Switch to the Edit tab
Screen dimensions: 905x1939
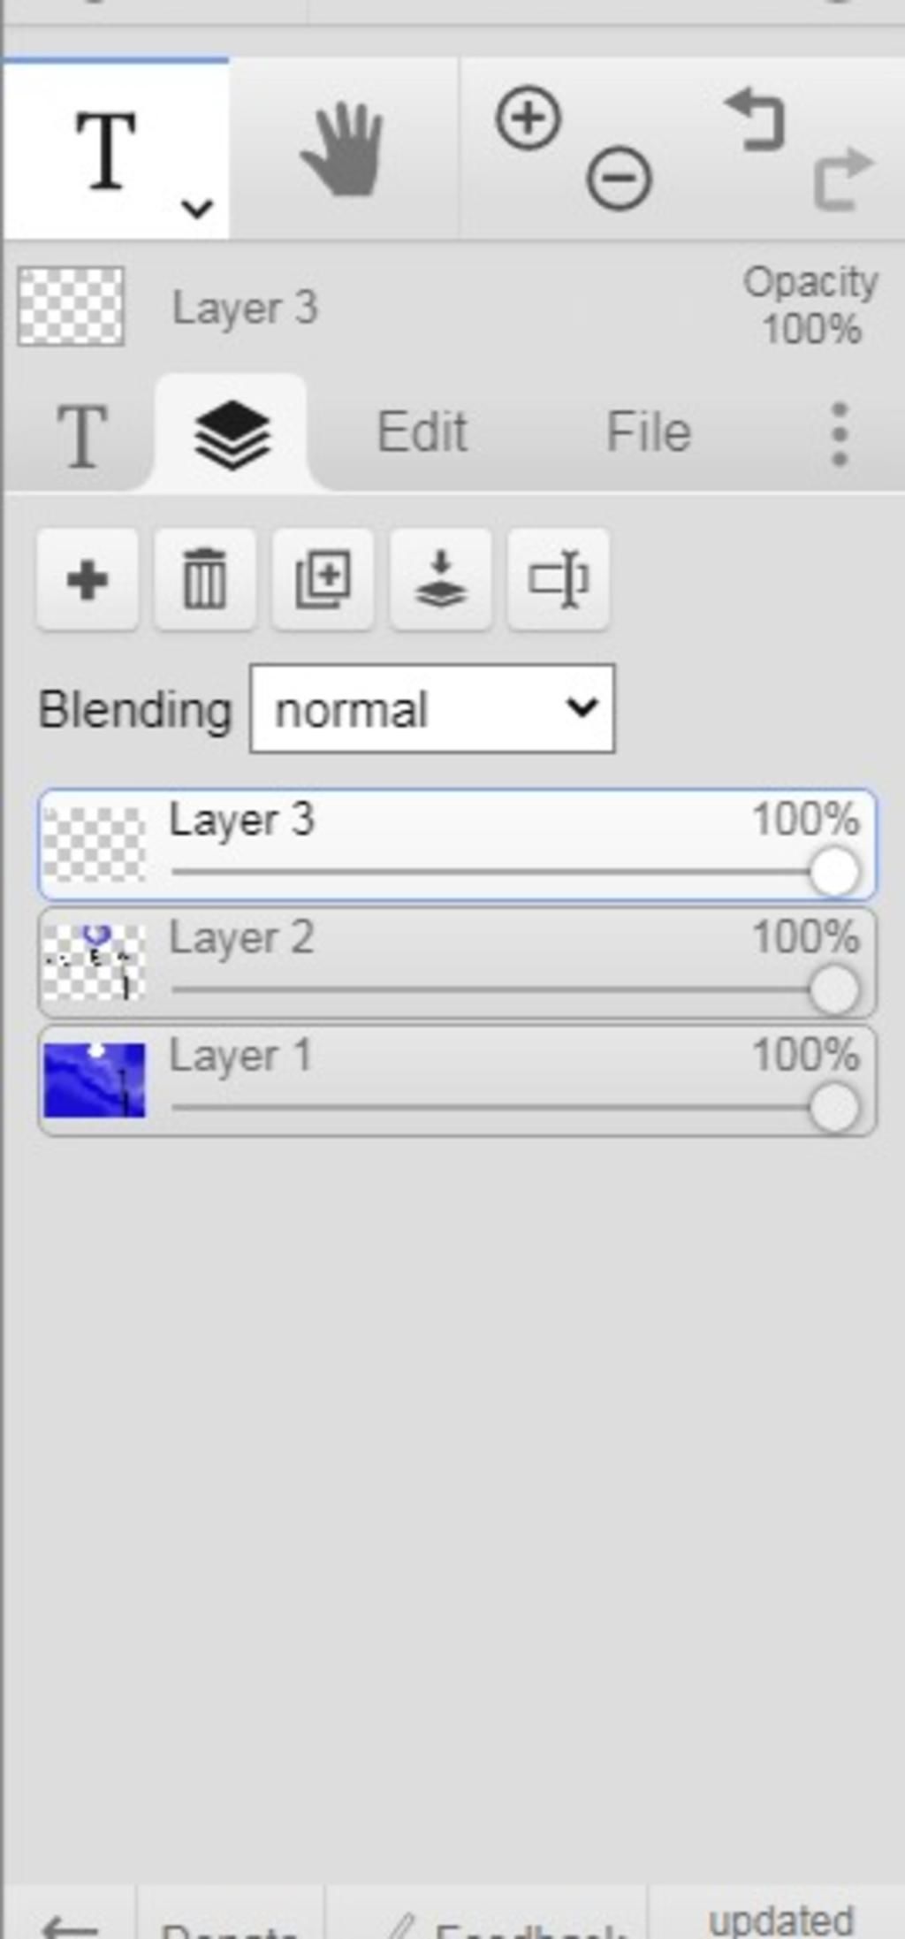click(x=422, y=432)
